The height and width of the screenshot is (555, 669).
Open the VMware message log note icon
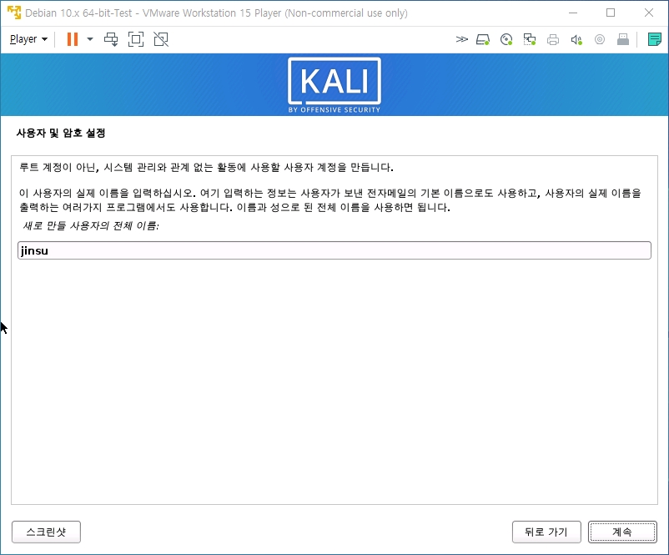click(654, 40)
